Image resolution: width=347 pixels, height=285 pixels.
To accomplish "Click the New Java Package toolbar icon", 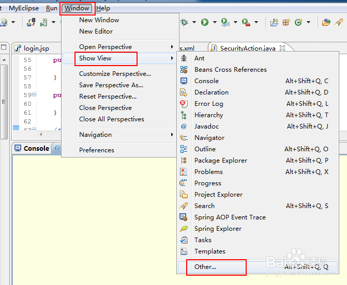I will point(286,22).
